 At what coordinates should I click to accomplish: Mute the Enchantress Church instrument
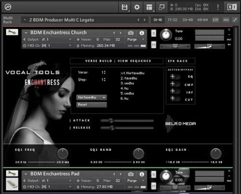[x=154, y=45]
